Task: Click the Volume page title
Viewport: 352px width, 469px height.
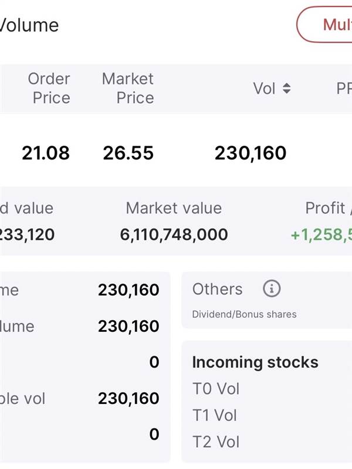Action: click(29, 25)
